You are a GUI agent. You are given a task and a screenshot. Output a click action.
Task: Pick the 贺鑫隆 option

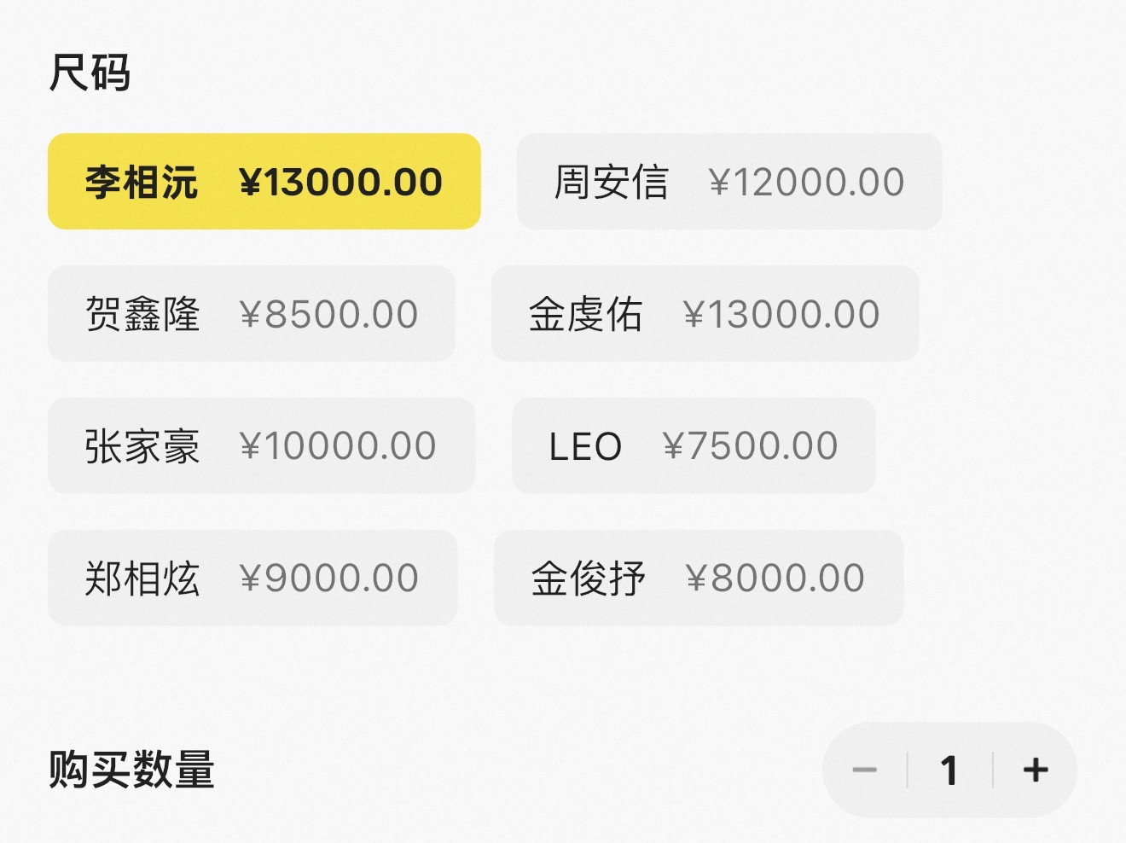pos(252,314)
